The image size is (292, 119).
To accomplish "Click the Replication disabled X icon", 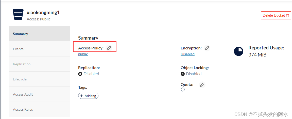I will 80,74.
